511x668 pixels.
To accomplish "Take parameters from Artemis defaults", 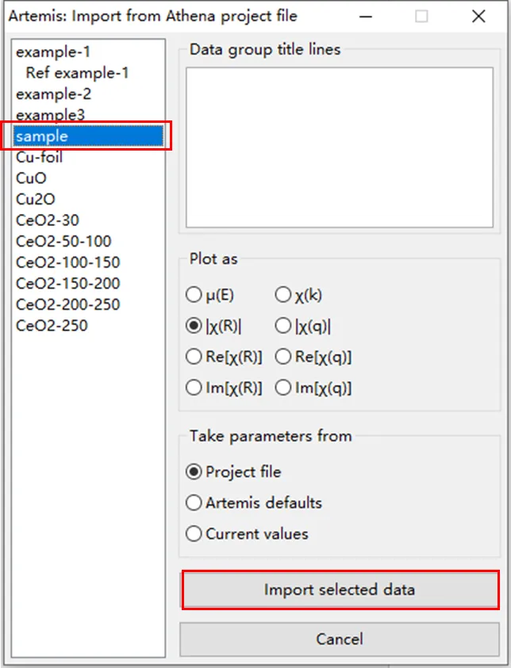I will 194,502.
